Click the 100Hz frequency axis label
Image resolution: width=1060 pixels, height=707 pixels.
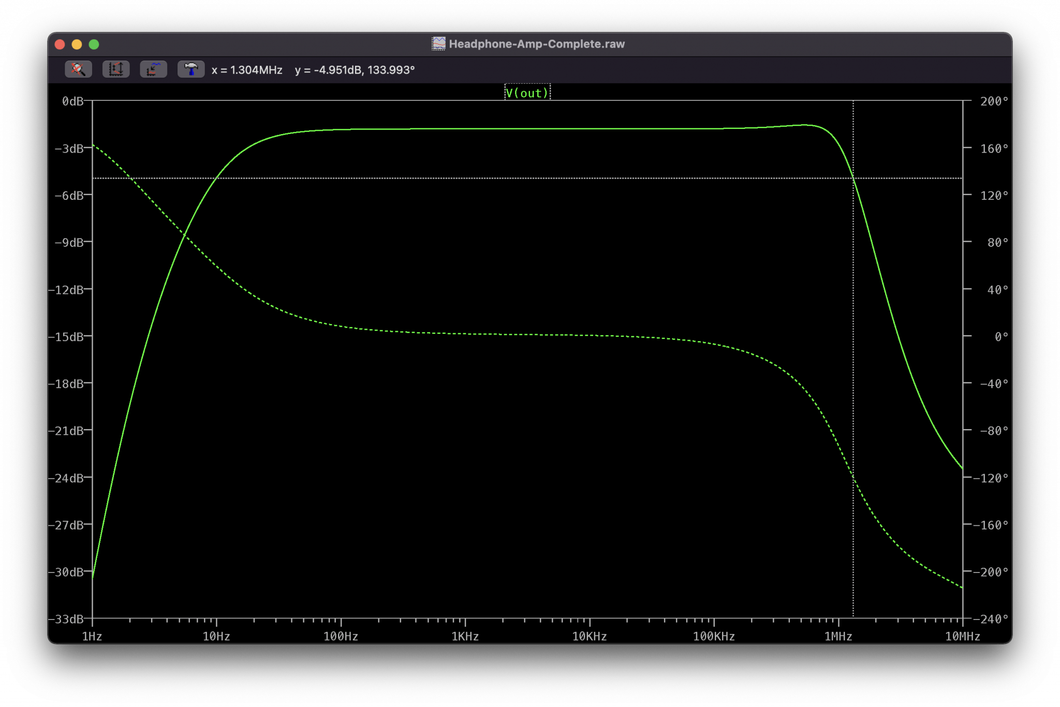click(x=341, y=637)
